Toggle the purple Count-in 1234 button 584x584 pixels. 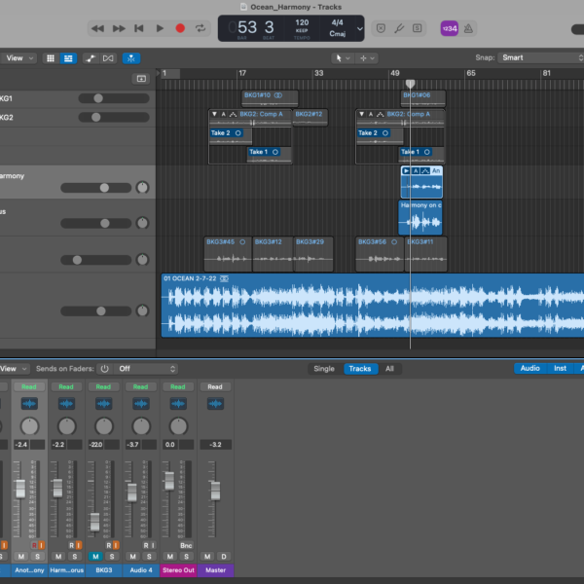tap(450, 28)
